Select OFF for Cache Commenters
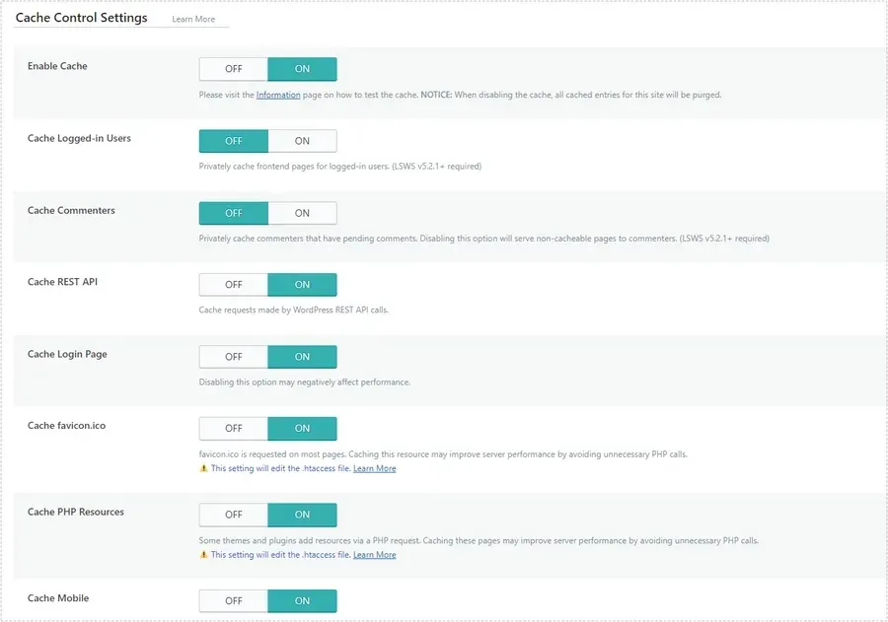 (x=233, y=213)
